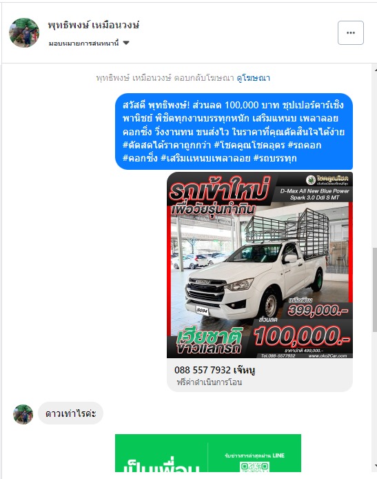Viewport: 377px width, 479px height.
Task: Select the ดาวเท่าไรค่ะ message bubble
Action: click(70, 413)
